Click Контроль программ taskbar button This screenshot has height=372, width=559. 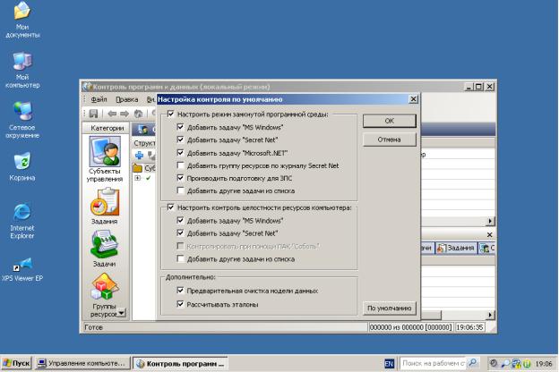(181, 363)
